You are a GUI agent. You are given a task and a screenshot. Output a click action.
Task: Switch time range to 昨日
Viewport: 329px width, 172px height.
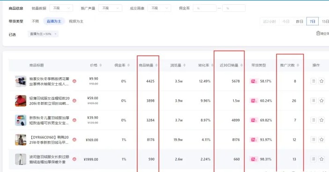point(299,22)
